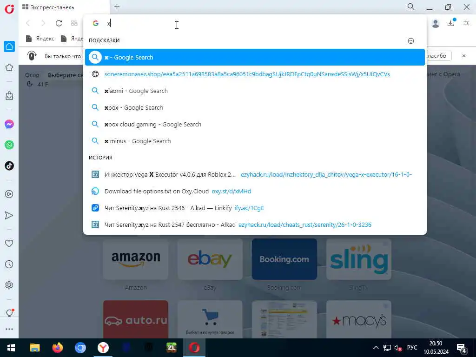Screen dimensions: 476x357
Task: Open the Opera taskbar icon
Action: point(194,348)
